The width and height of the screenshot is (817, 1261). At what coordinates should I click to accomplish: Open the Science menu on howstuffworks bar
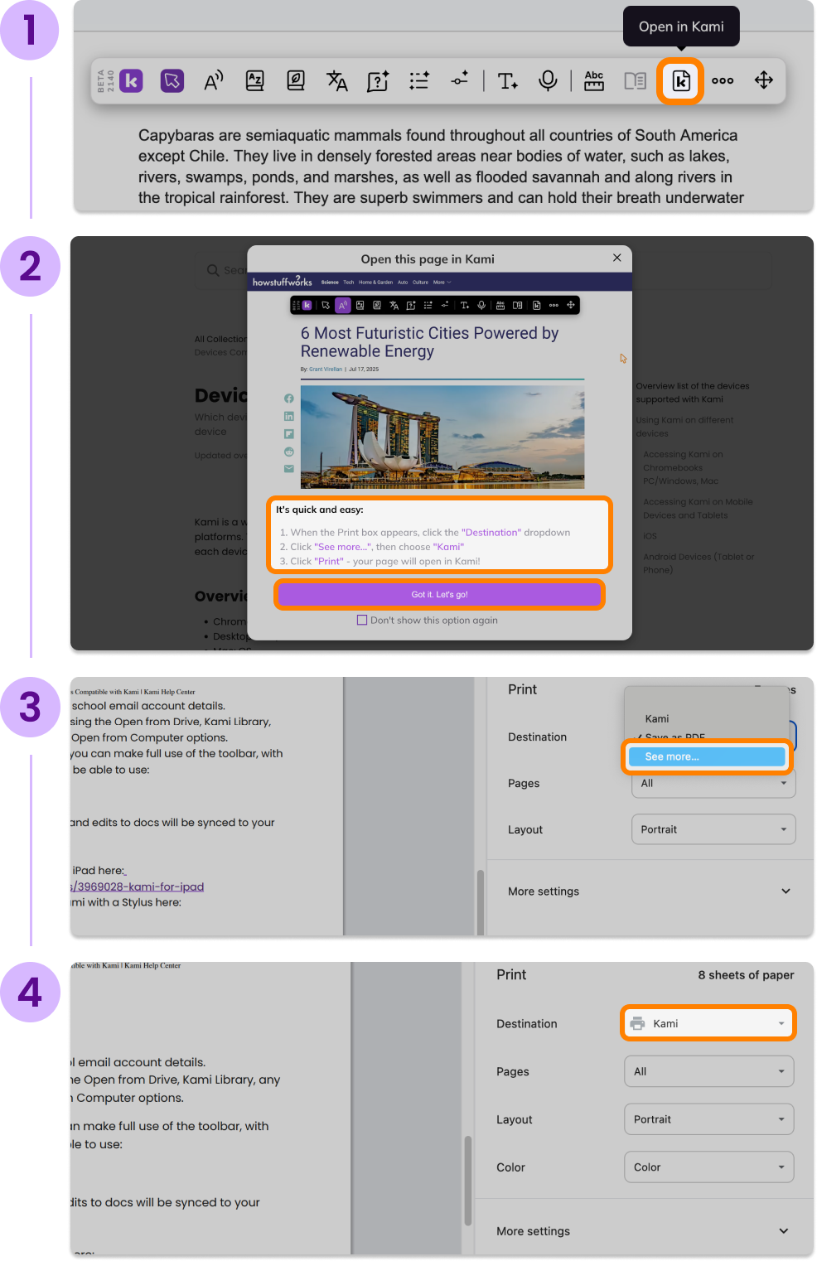pyautogui.click(x=330, y=283)
